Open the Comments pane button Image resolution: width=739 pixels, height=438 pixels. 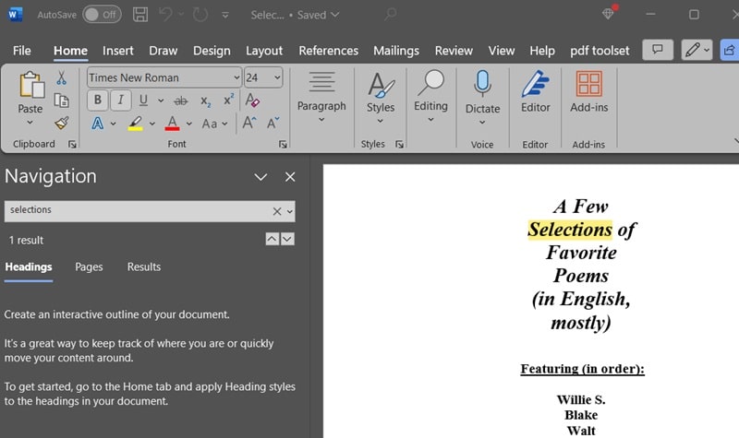click(x=658, y=50)
